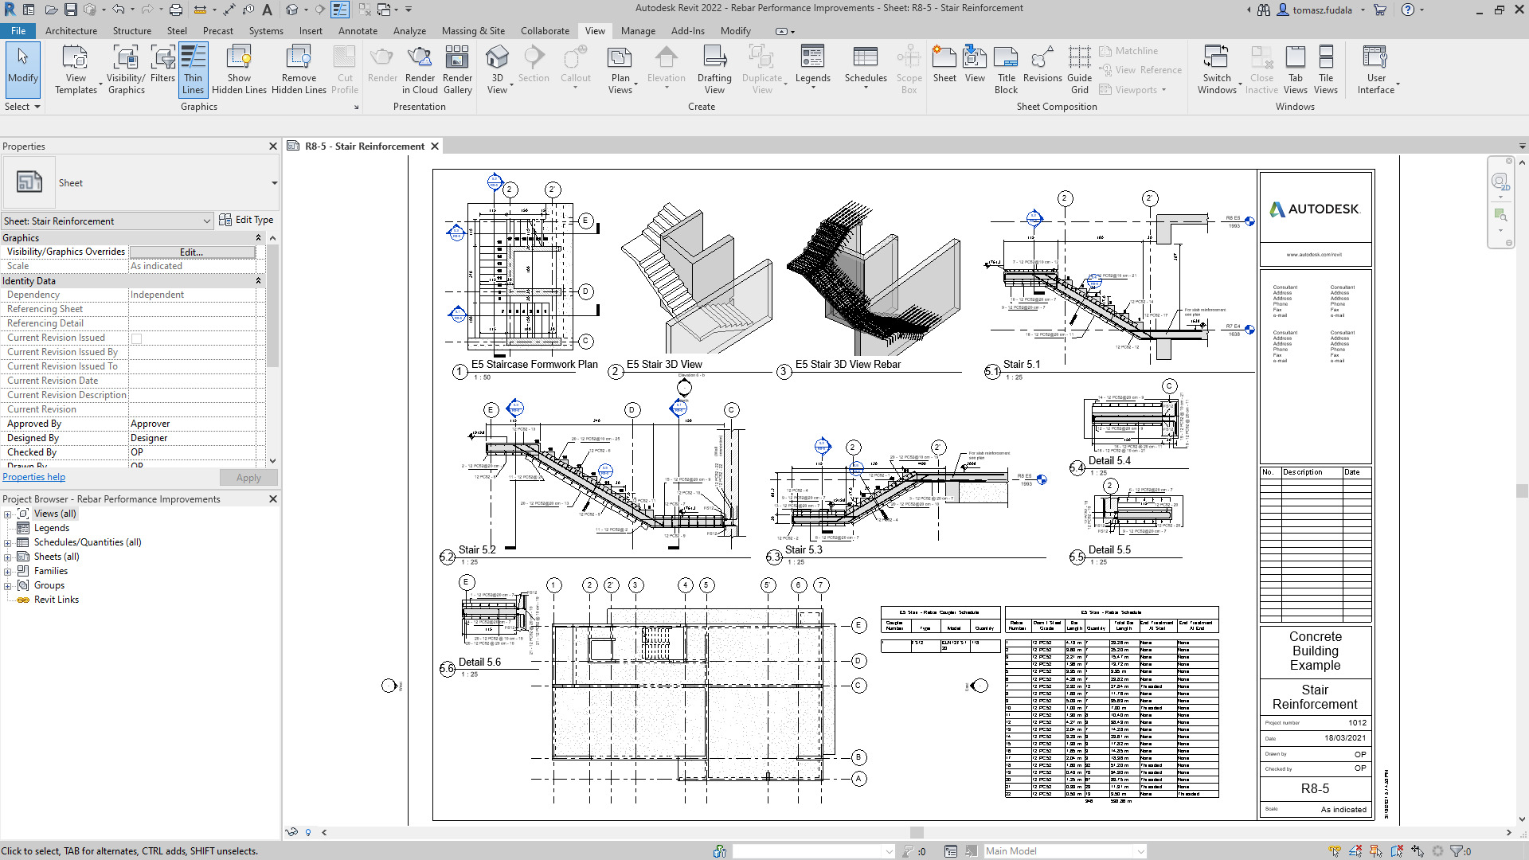
Task: Open the Manage ribbon tab
Action: tap(638, 31)
